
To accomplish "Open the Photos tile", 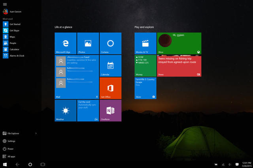I will tap(88, 43).
